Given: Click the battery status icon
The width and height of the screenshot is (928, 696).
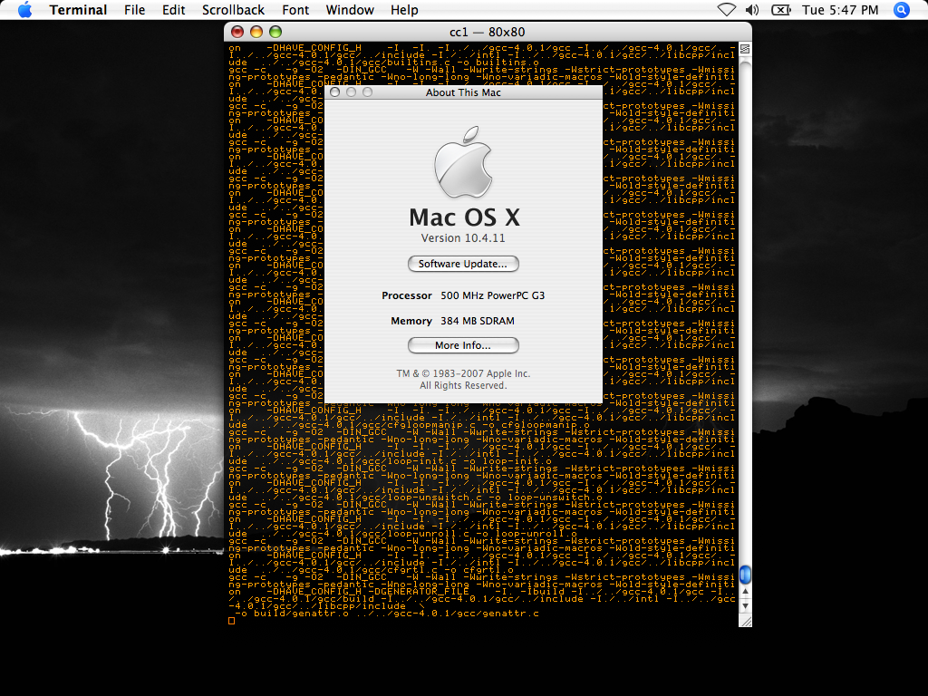Looking at the screenshot, I should [x=781, y=10].
